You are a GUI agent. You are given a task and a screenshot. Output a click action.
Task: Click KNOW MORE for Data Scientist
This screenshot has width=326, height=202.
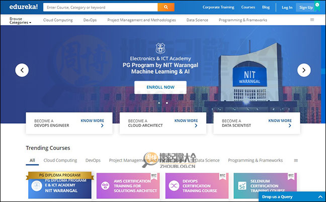280,121
